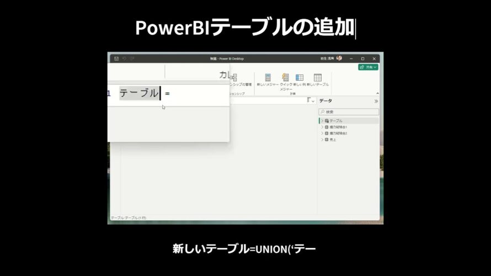Click the データ pane header title
The width and height of the screenshot is (491, 276).
pyautogui.click(x=325, y=101)
